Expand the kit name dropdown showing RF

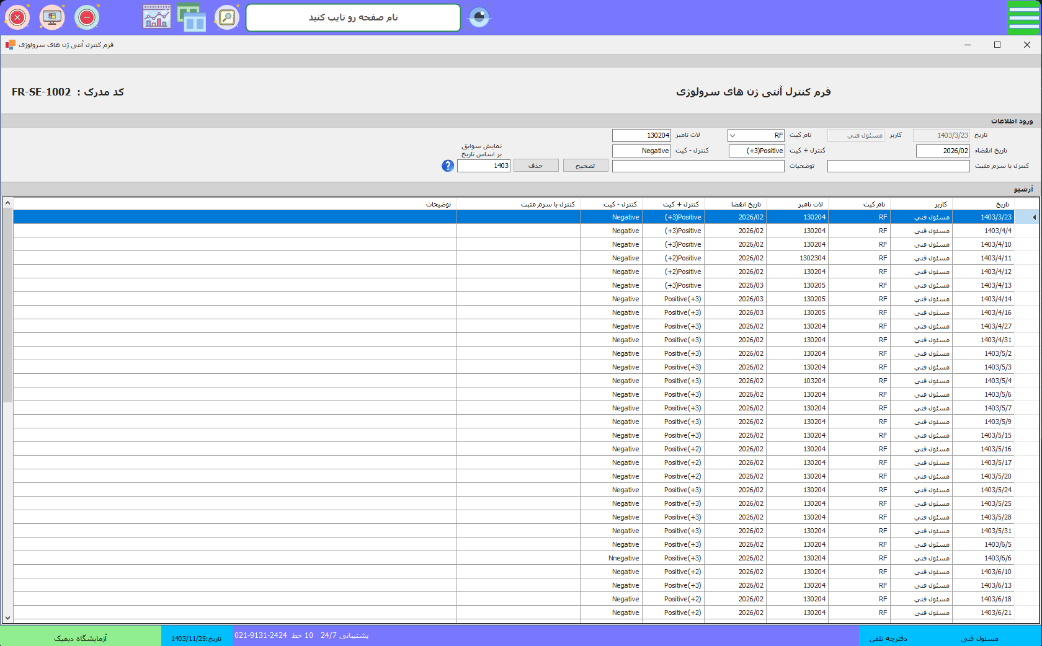[x=733, y=135]
